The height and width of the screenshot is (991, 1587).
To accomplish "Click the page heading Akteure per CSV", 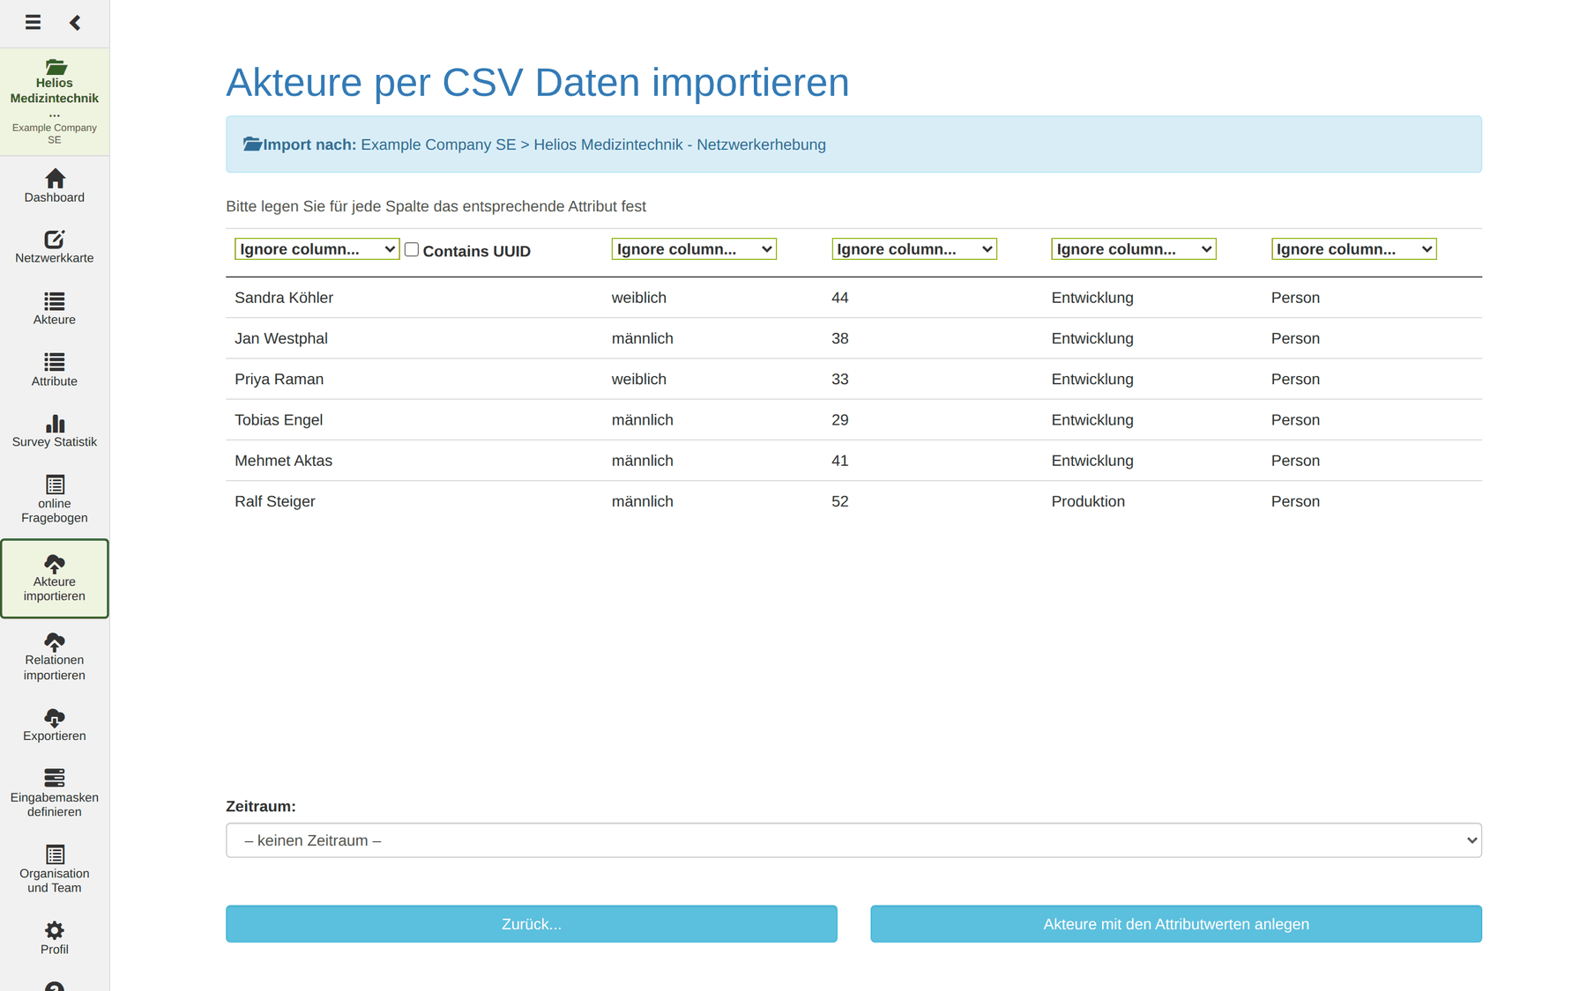I will [538, 82].
